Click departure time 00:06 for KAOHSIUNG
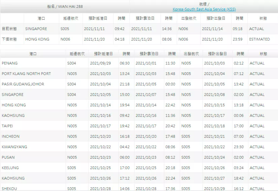This screenshot has height=191, width=278. [x=239, y=115]
